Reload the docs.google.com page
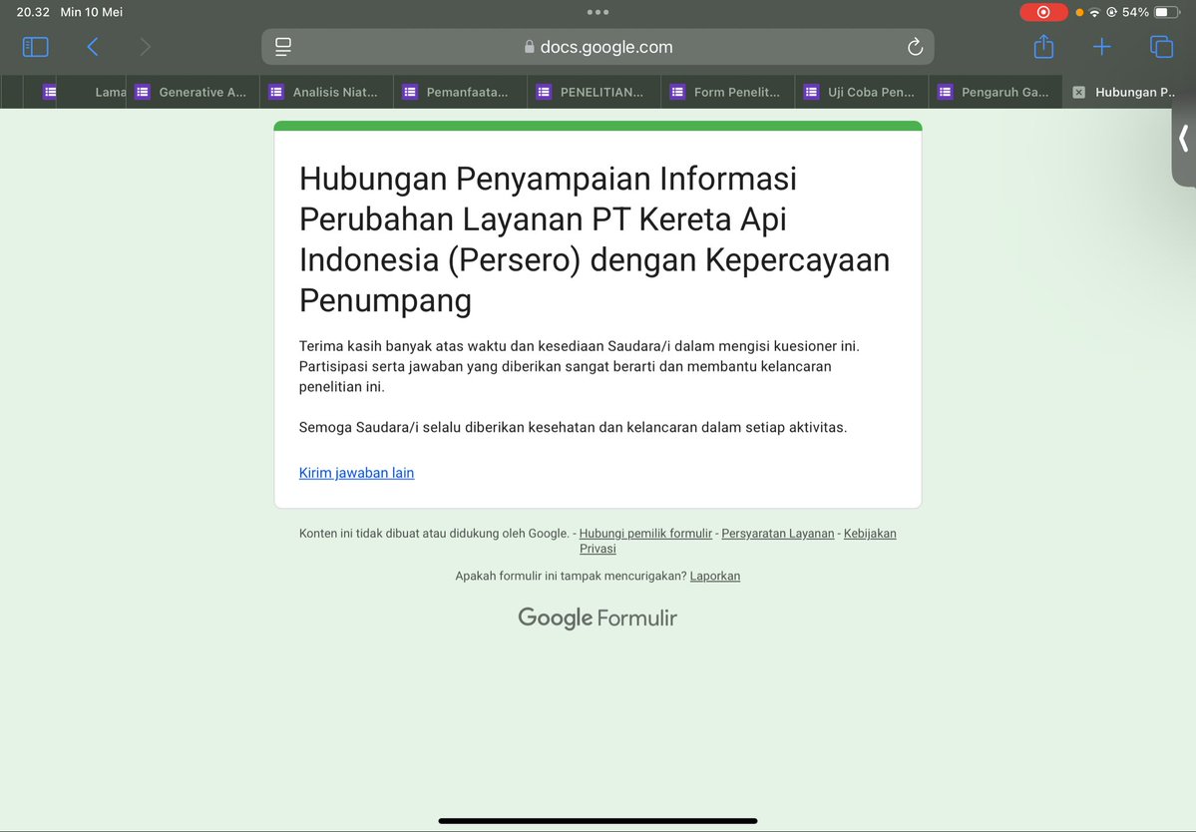This screenshot has height=832, width=1196. pyautogui.click(x=915, y=47)
